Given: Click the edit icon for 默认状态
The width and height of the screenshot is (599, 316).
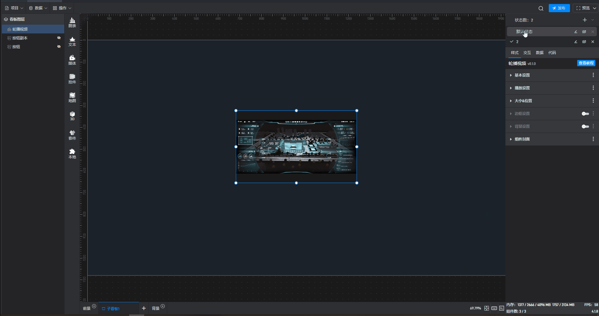Looking at the screenshot, I should [x=576, y=32].
